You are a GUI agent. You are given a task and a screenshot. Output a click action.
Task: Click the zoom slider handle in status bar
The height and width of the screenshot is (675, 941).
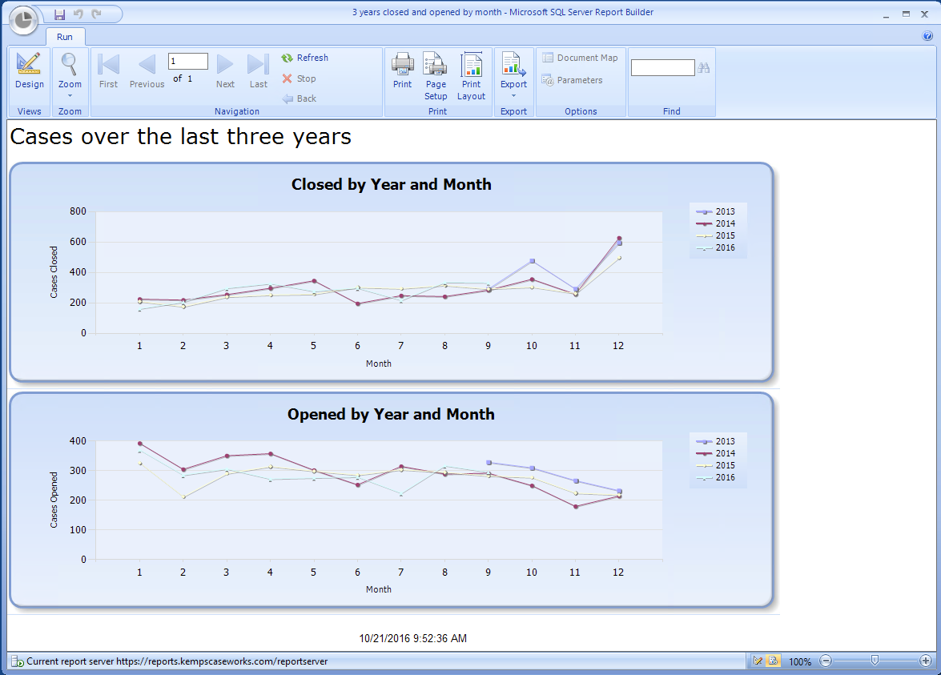875,661
